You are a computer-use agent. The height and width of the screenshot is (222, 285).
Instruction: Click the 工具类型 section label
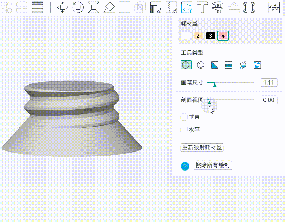pos(192,53)
